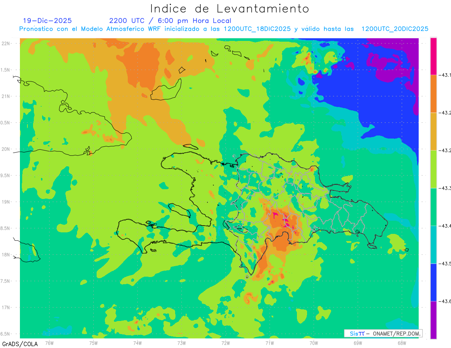This screenshot has height=348, width=451.
Task: Click the "-43.4" colorbar value
Action: click(x=445, y=226)
